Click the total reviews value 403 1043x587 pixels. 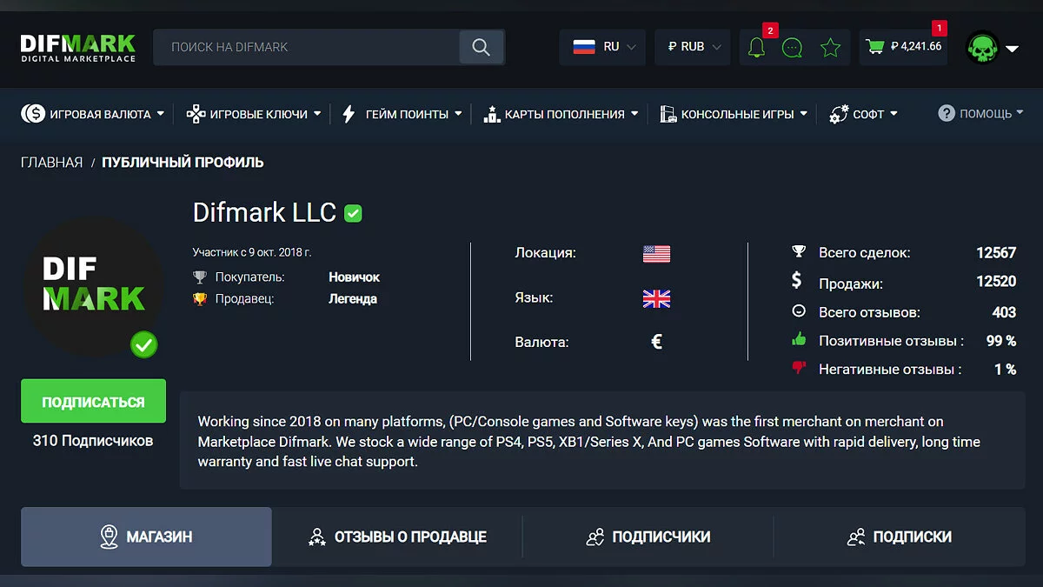pos(1004,312)
